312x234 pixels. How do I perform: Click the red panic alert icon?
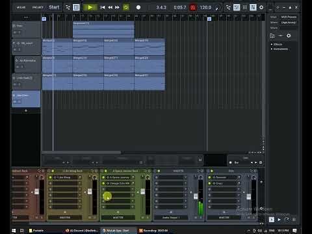(x=193, y=8)
